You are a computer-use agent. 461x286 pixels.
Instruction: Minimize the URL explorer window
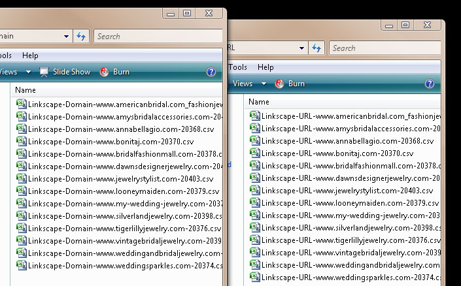pos(389,25)
